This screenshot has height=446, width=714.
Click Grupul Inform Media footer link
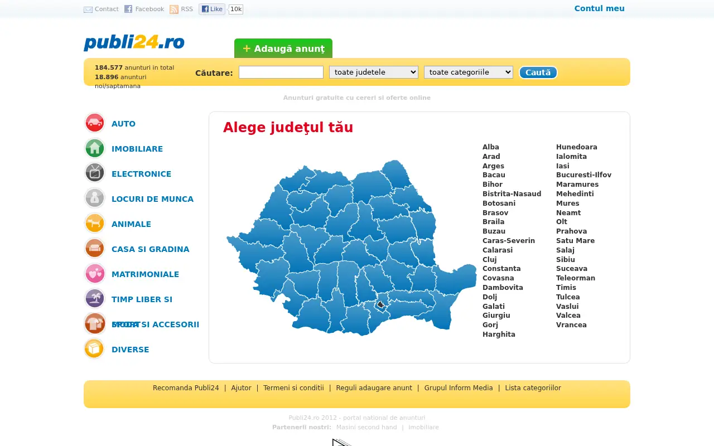459,388
